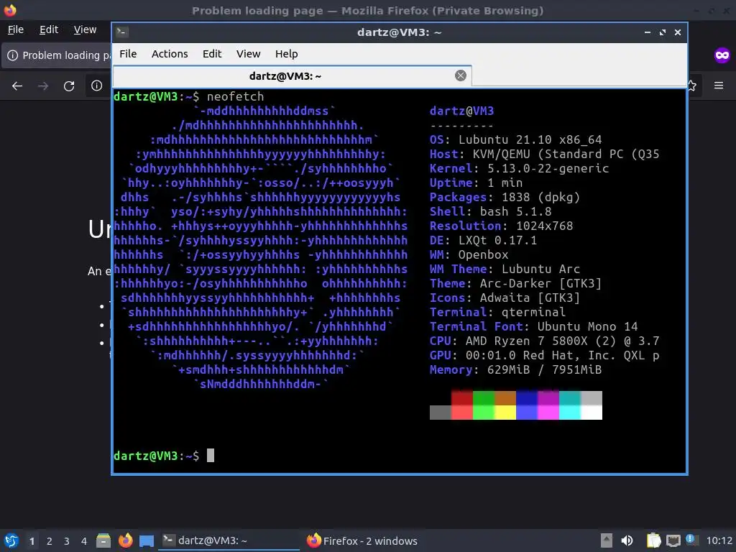Viewport: 736px width, 552px height.
Task: Click the Memory: 629MiB / 7951MiB line
Action: [x=515, y=370]
